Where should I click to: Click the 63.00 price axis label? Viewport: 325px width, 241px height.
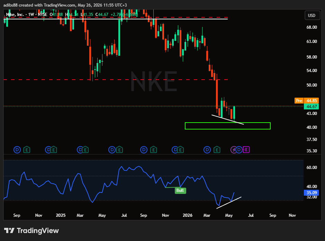(312, 41)
